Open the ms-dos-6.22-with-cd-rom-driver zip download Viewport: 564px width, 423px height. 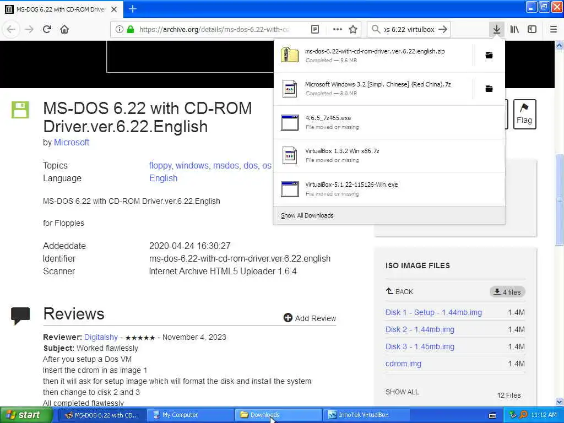[373, 56]
